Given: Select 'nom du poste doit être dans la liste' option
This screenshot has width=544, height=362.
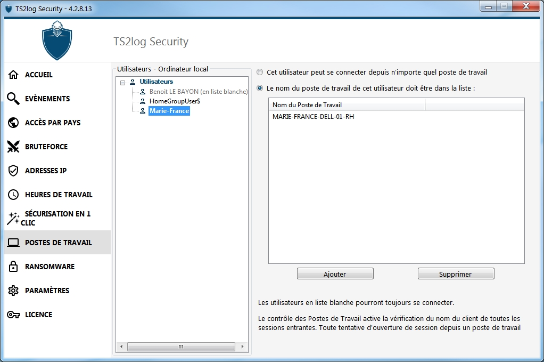Looking at the screenshot, I should (x=260, y=89).
